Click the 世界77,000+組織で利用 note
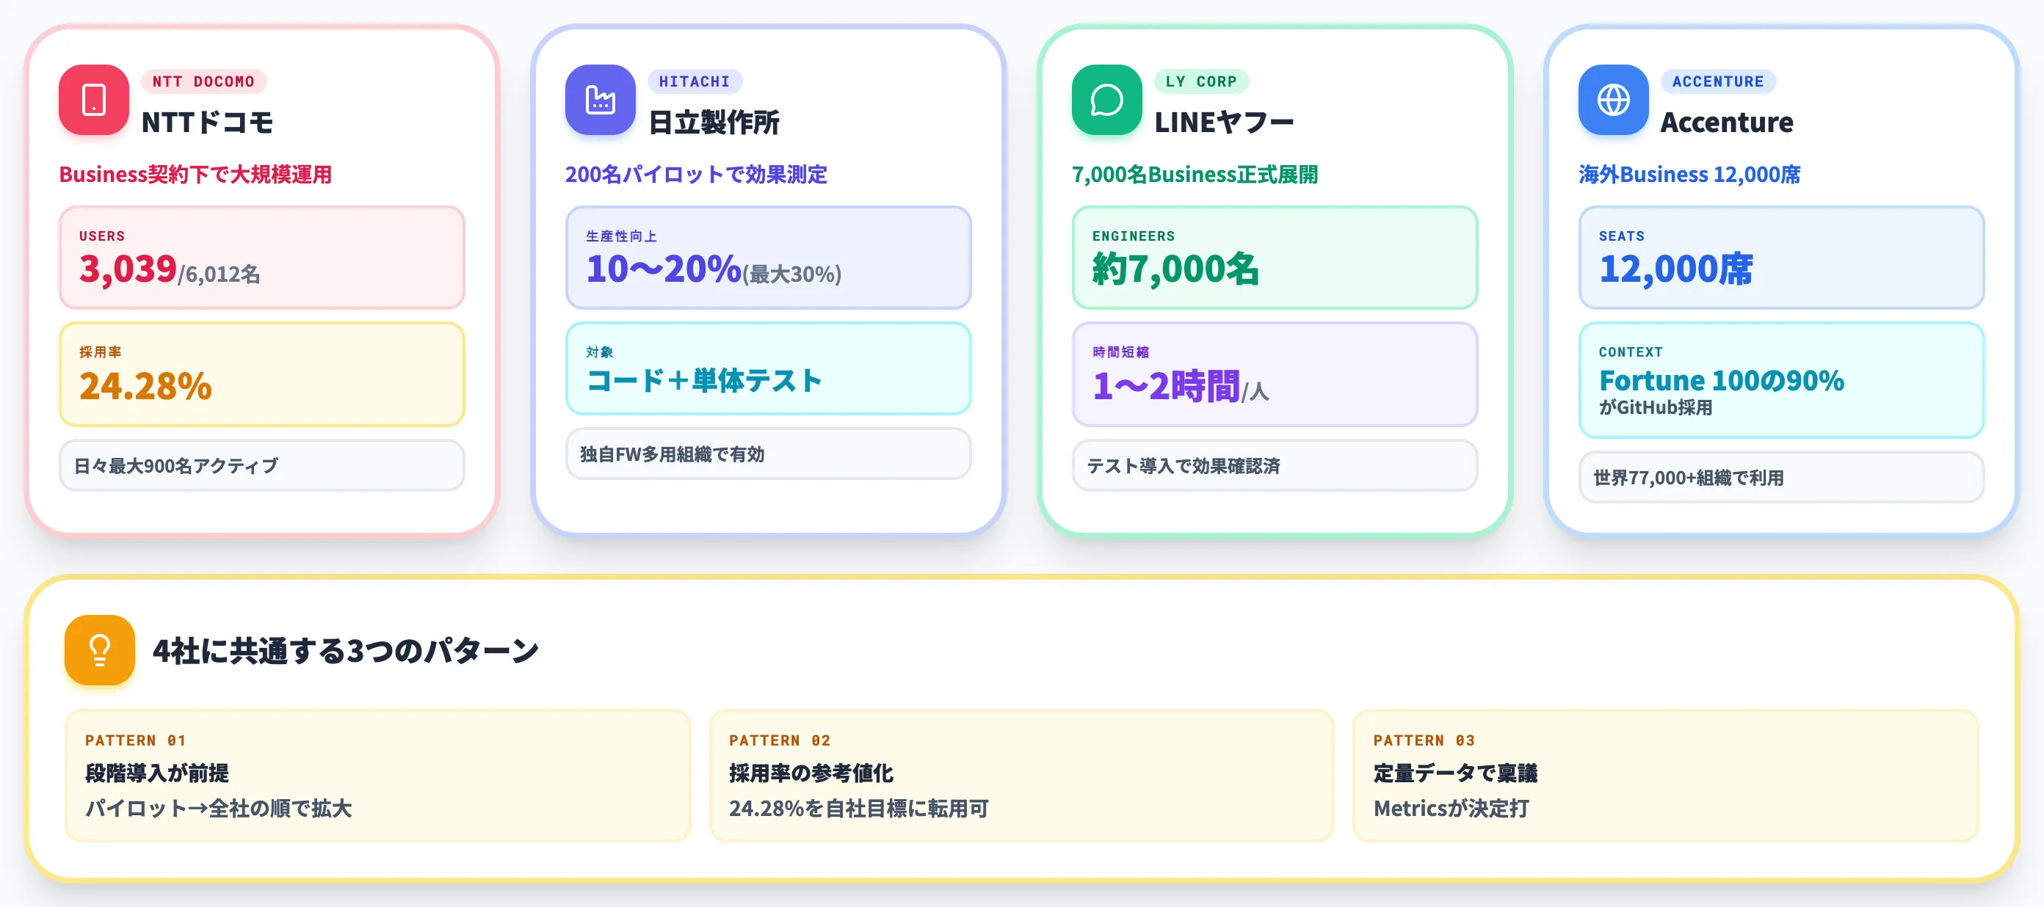The image size is (2044, 907). [1781, 477]
